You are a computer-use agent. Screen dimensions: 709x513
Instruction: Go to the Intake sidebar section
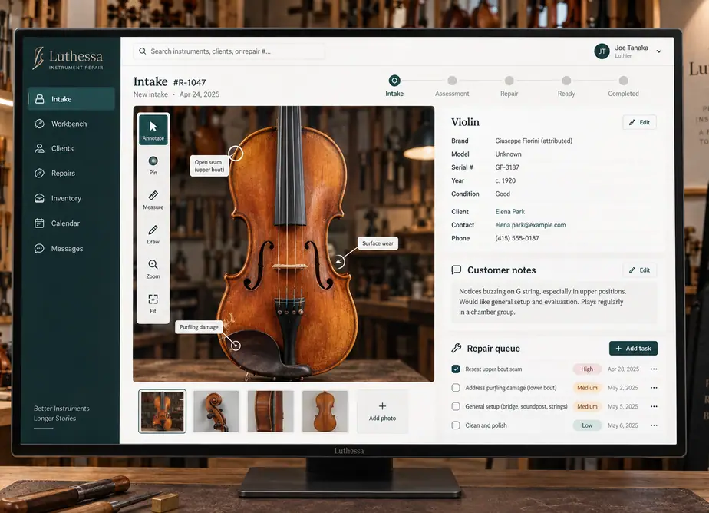pyautogui.click(x=71, y=99)
